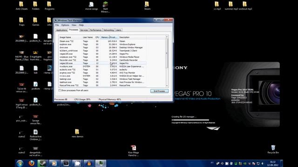Open the Windows Start menu orb
This screenshot has height=167, width=298.
tap(20, 163)
